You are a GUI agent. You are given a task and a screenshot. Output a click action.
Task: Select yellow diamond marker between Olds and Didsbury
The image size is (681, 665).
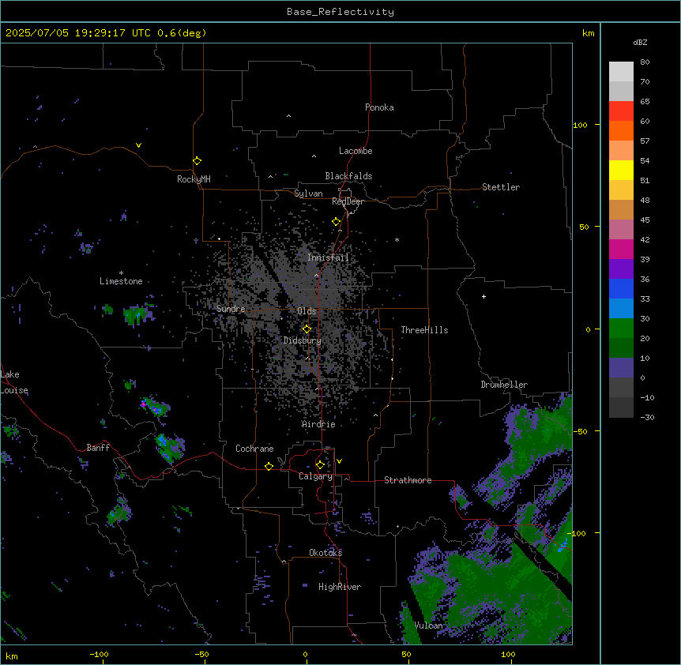(307, 329)
